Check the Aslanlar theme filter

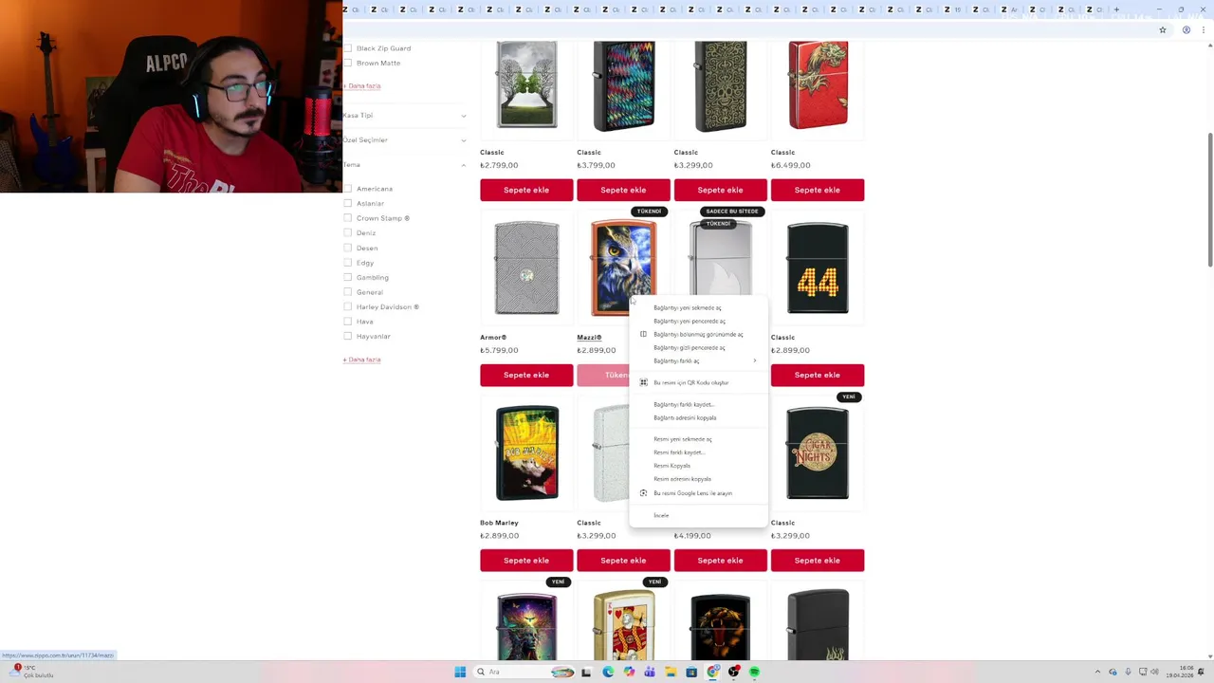pos(348,203)
